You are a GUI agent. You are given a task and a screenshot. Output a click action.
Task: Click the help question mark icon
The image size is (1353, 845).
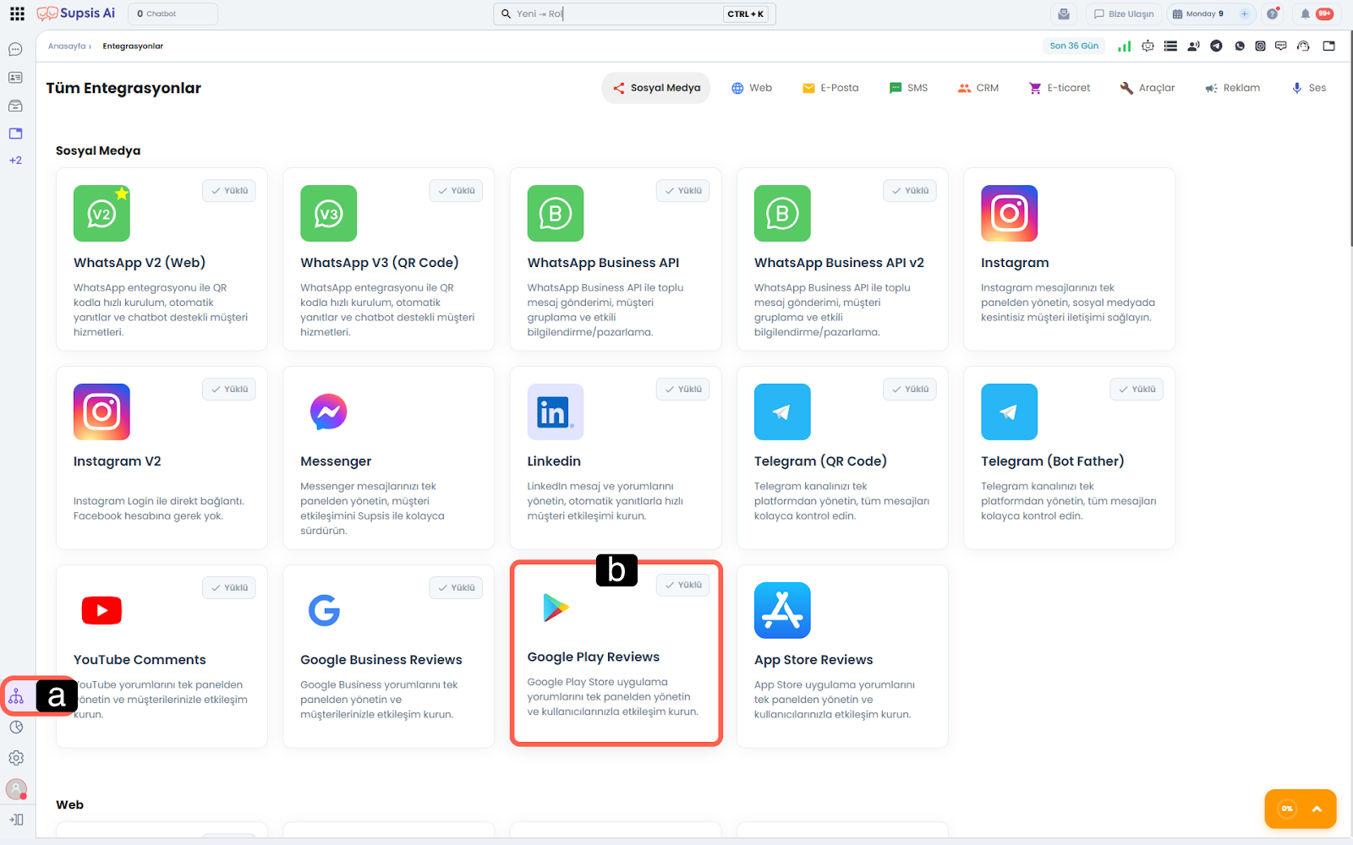point(1272,14)
